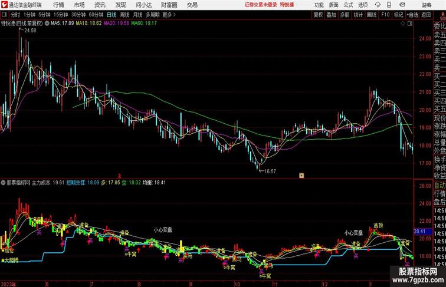Screen dimensions: 446x287
Task: Click the MA20: 19.58 value
Action: [116, 24]
